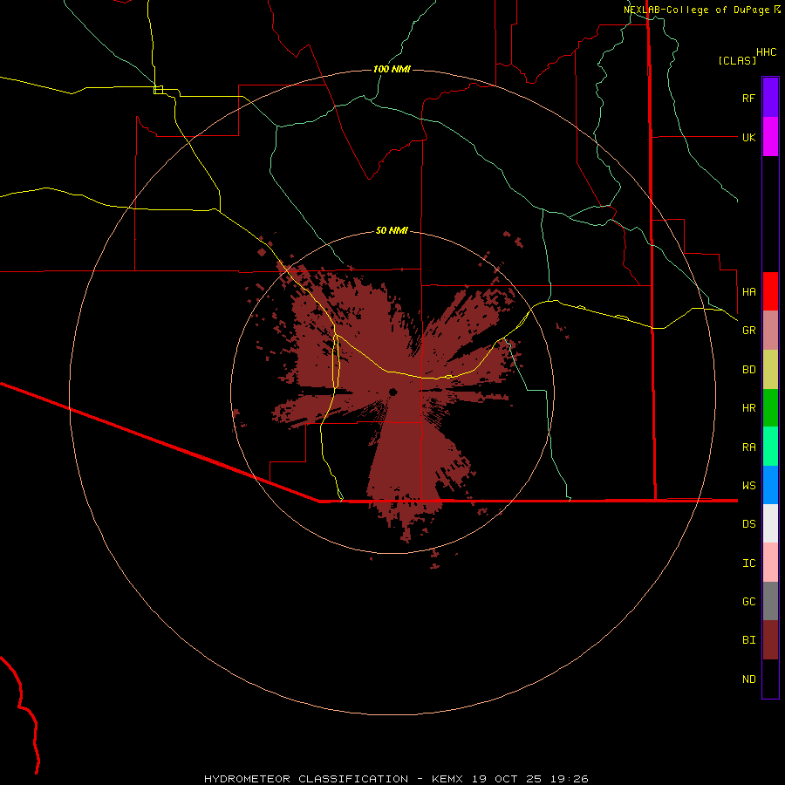Click the IC legend label

pos(748,563)
